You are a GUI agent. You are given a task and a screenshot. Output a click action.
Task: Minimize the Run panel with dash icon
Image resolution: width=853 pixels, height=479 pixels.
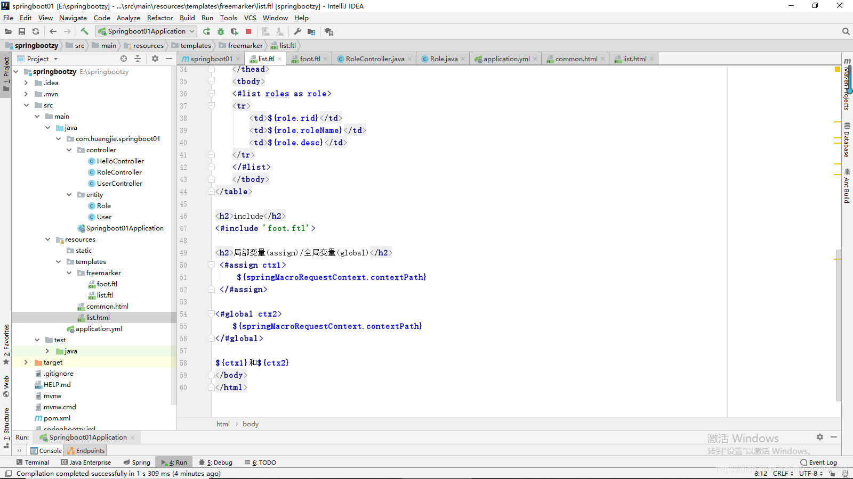pyautogui.click(x=834, y=437)
